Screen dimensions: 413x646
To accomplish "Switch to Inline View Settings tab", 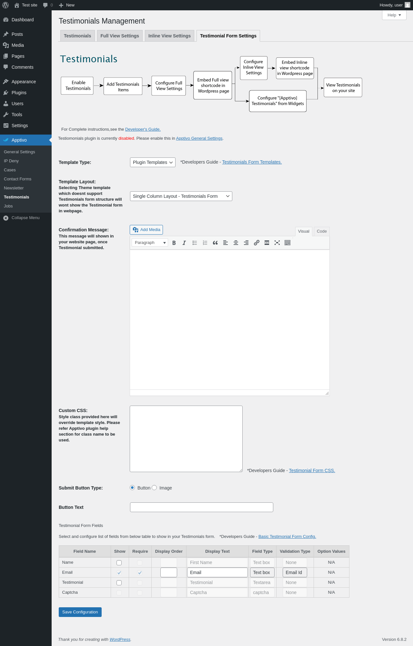I will tap(169, 36).
